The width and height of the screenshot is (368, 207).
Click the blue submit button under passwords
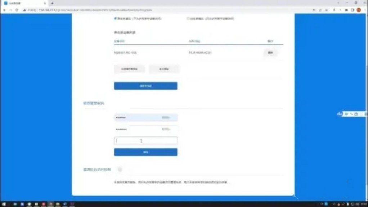coord(146,152)
